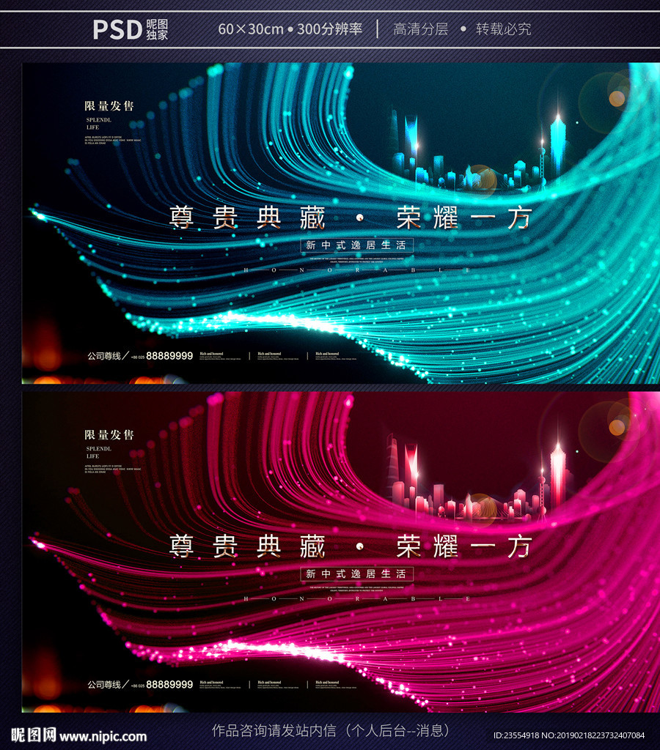
Task: Select 荣耀一方 headline in the pink banner
Action: point(464,546)
